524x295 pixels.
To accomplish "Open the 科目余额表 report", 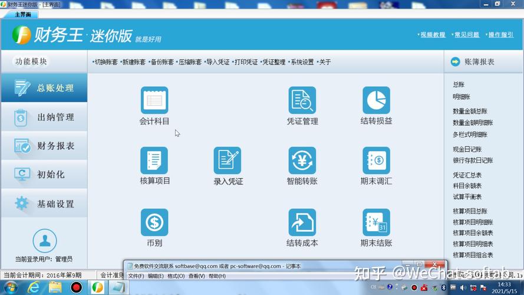I will [x=467, y=186].
